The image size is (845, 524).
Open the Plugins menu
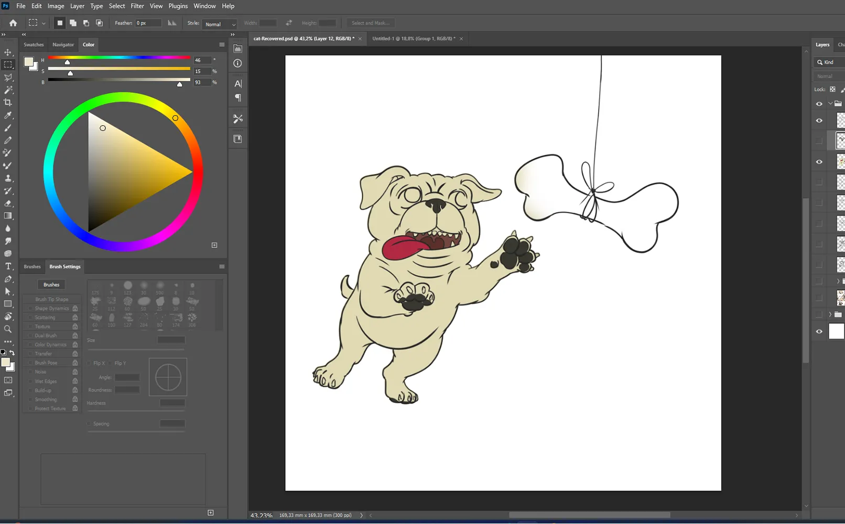[x=178, y=6]
